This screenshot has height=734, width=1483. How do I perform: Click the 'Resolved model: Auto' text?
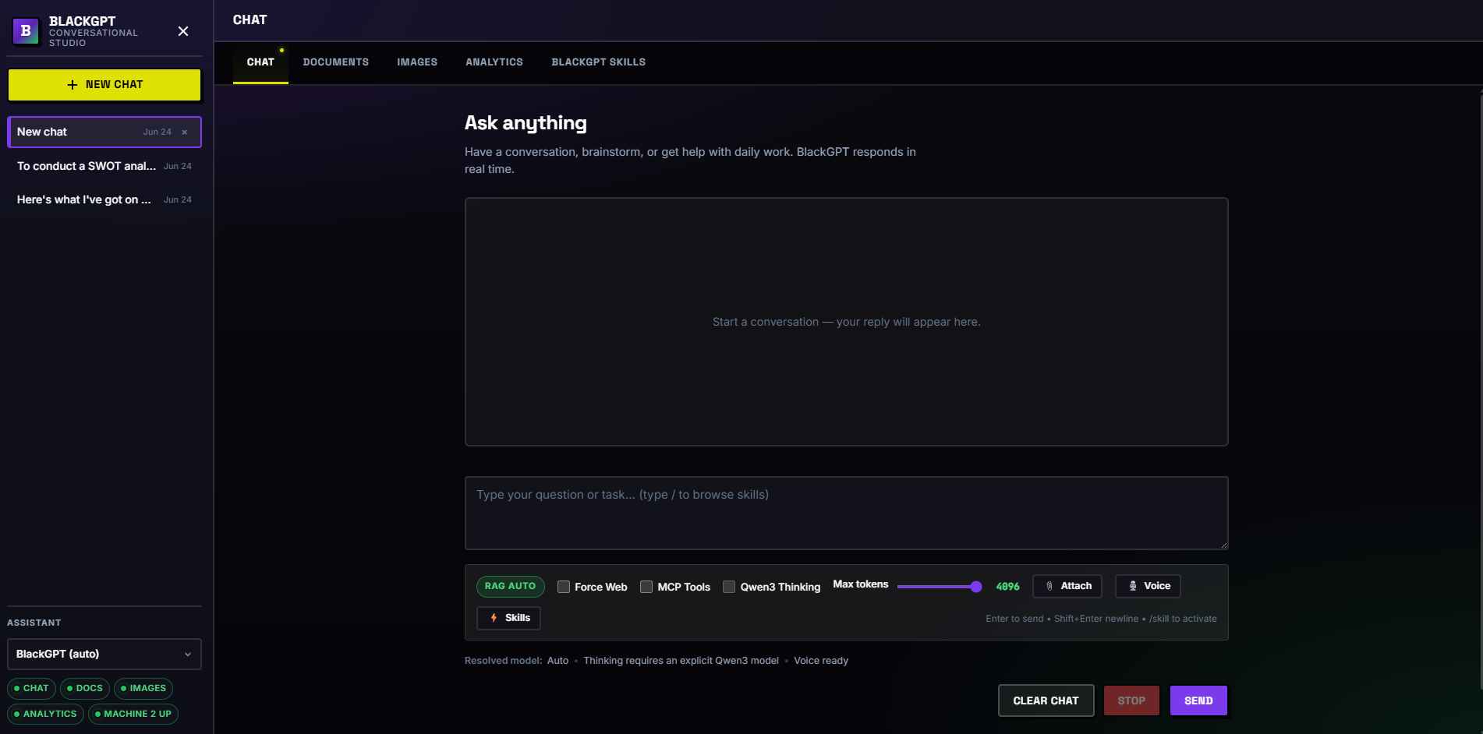click(x=516, y=661)
